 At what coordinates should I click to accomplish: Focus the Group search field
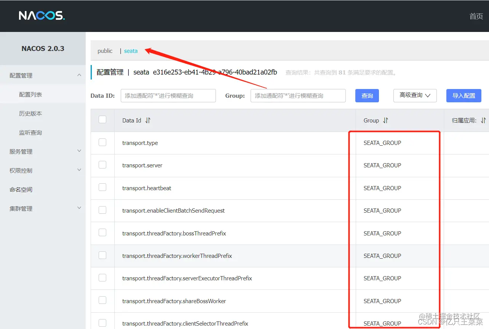click(298, 95)
